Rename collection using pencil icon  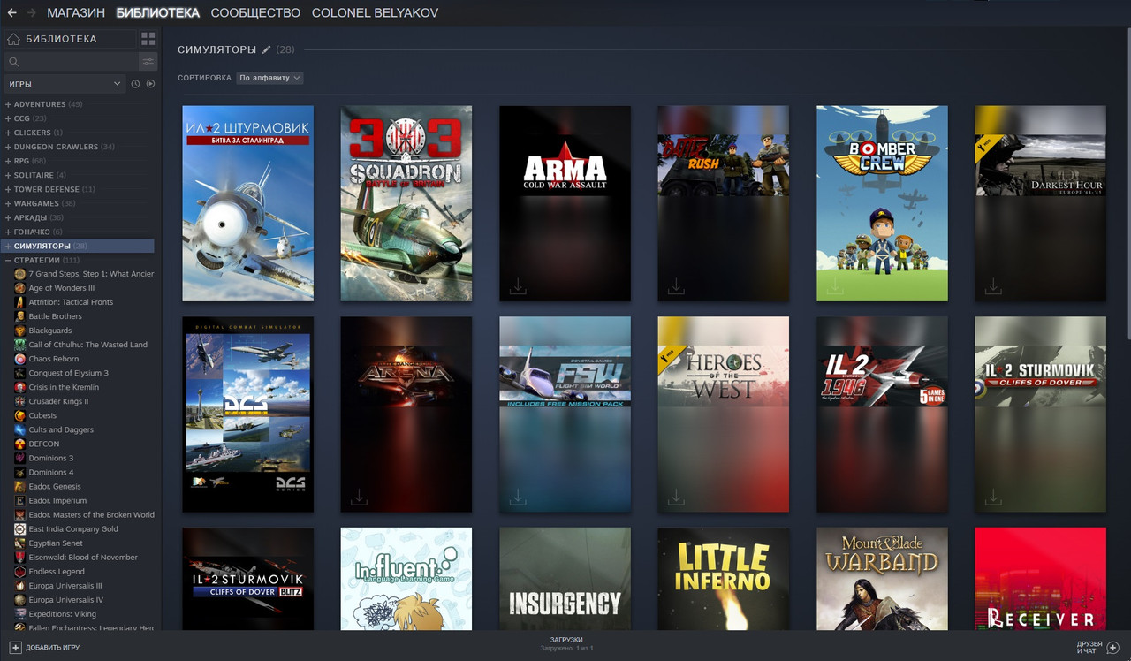[266, 49]
